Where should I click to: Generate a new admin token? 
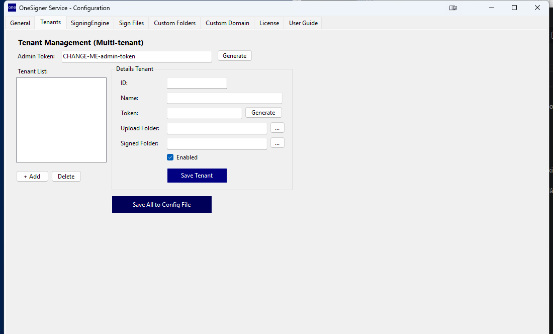pos(235,56)
